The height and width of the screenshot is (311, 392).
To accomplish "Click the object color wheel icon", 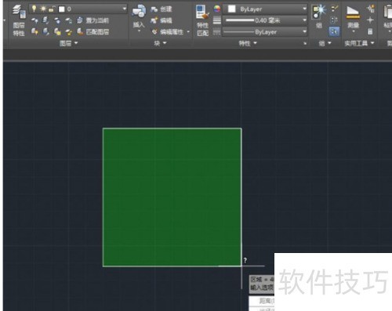I will pos(217,9).
